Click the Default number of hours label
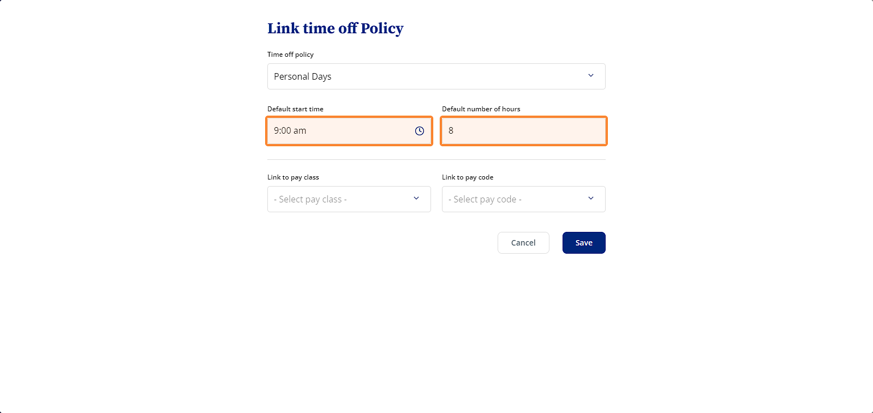 [x=481, y=109]
